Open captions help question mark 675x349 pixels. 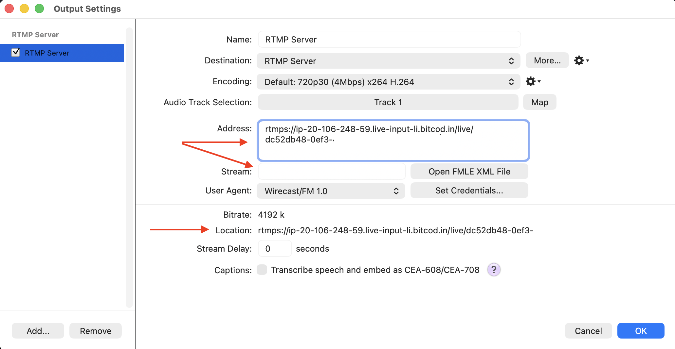(x=494, y=270)
